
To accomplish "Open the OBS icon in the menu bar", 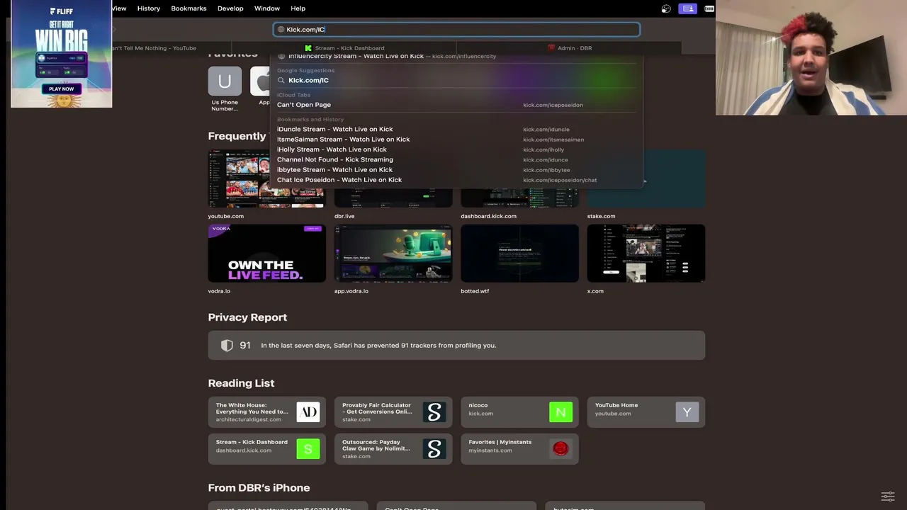I will click(666, 8).
